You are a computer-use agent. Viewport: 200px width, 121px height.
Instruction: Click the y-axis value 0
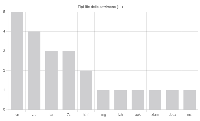coord(4,110)
